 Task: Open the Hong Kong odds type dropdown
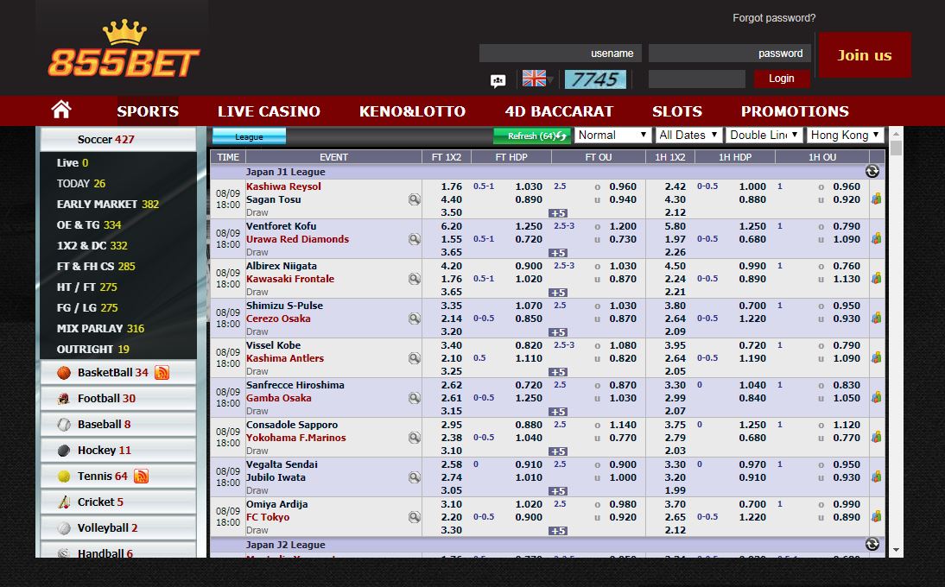click(x=844, y=136)
